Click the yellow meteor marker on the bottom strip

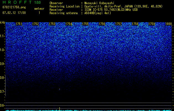pos(59,109)
